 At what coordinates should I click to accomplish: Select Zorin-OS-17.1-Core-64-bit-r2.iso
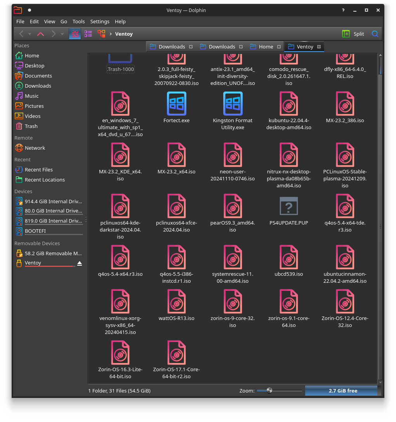(x=176, y=360)
